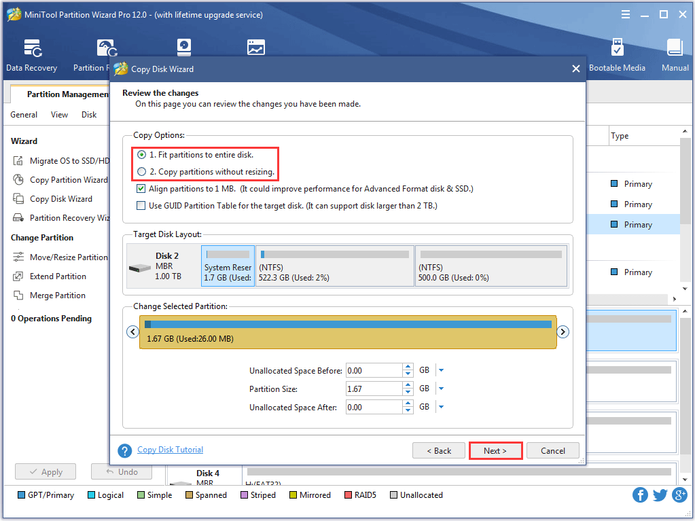Select 522.3 GB NTFS partition block
Image resolution: width=695 pixels, height=521 pixels.
(x=335, y=266)
